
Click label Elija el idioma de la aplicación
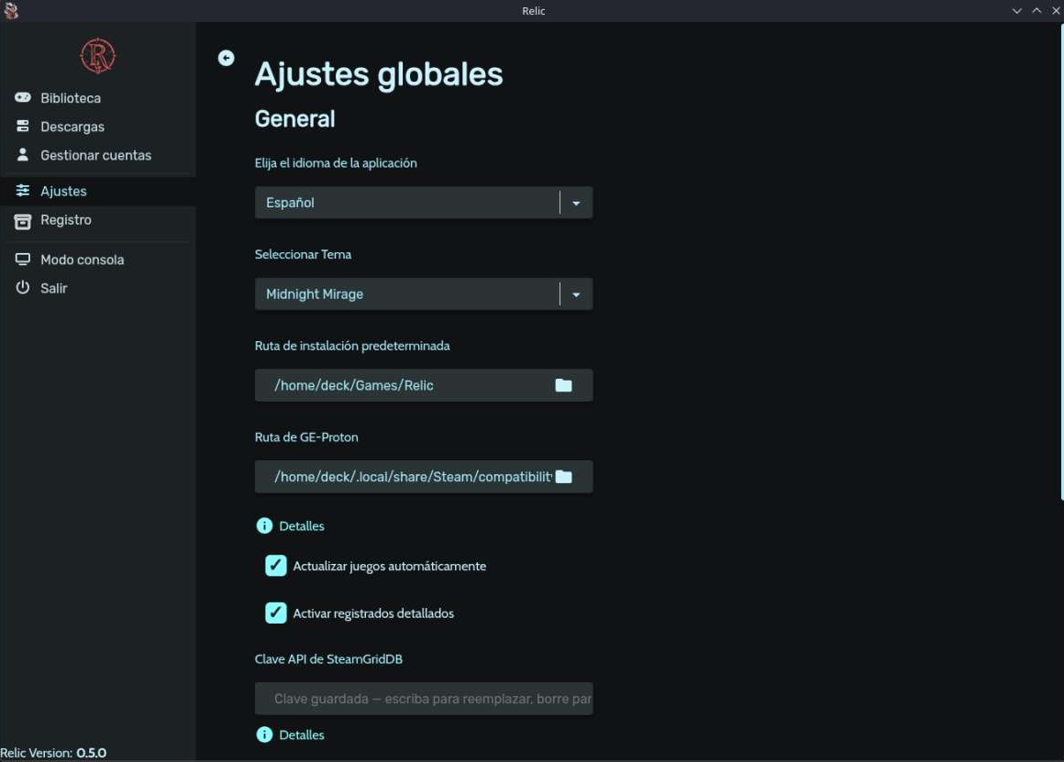pos(336,163)
